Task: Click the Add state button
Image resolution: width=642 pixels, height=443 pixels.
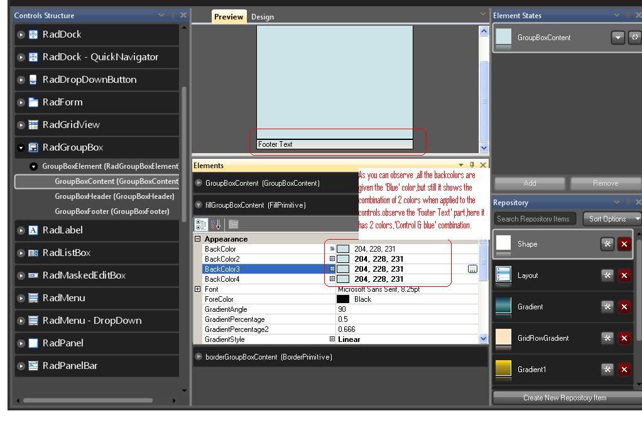Action: [530, 183]
